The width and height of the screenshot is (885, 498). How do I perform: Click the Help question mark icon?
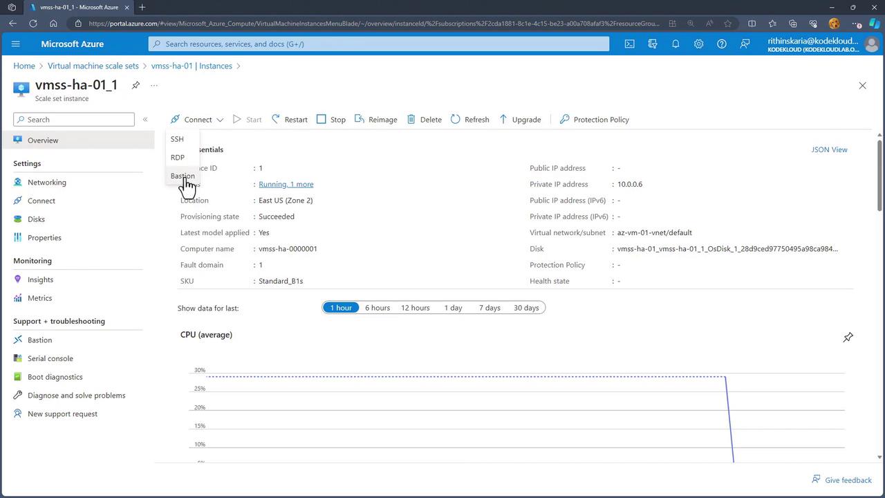pos(721,44)
